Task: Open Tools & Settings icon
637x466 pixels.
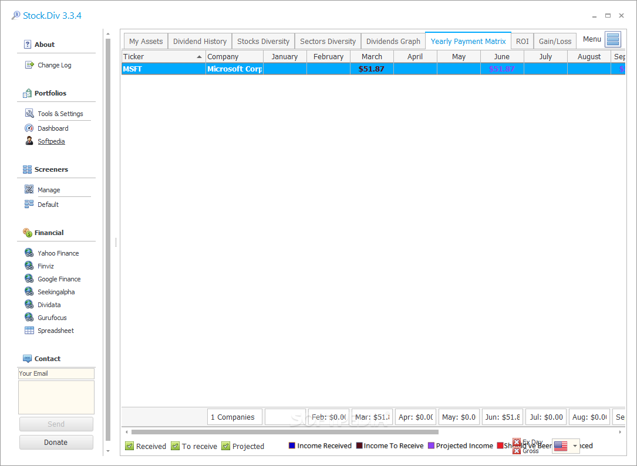Action: [x=29, y=113]
